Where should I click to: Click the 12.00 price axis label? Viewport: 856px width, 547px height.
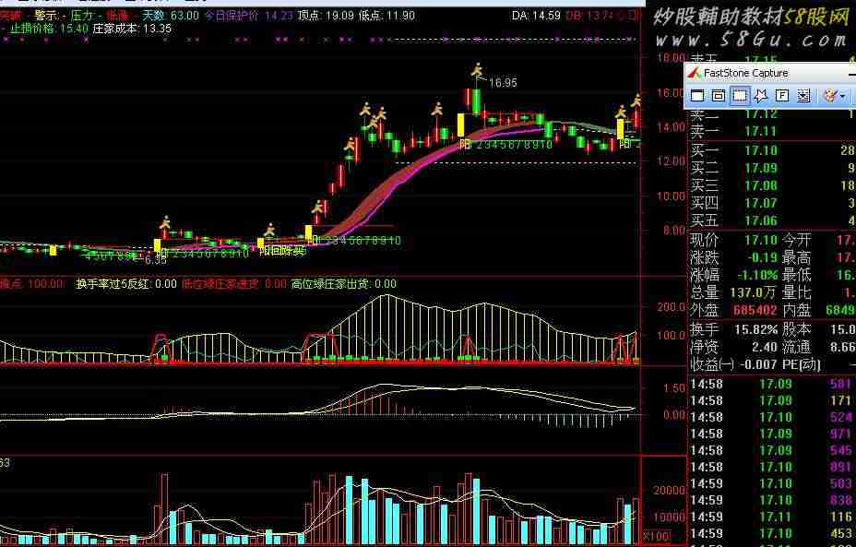(x=671, y=161)
